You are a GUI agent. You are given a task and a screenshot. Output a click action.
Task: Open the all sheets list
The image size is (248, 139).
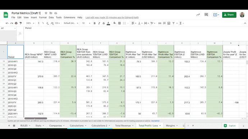tap(14, 126)
